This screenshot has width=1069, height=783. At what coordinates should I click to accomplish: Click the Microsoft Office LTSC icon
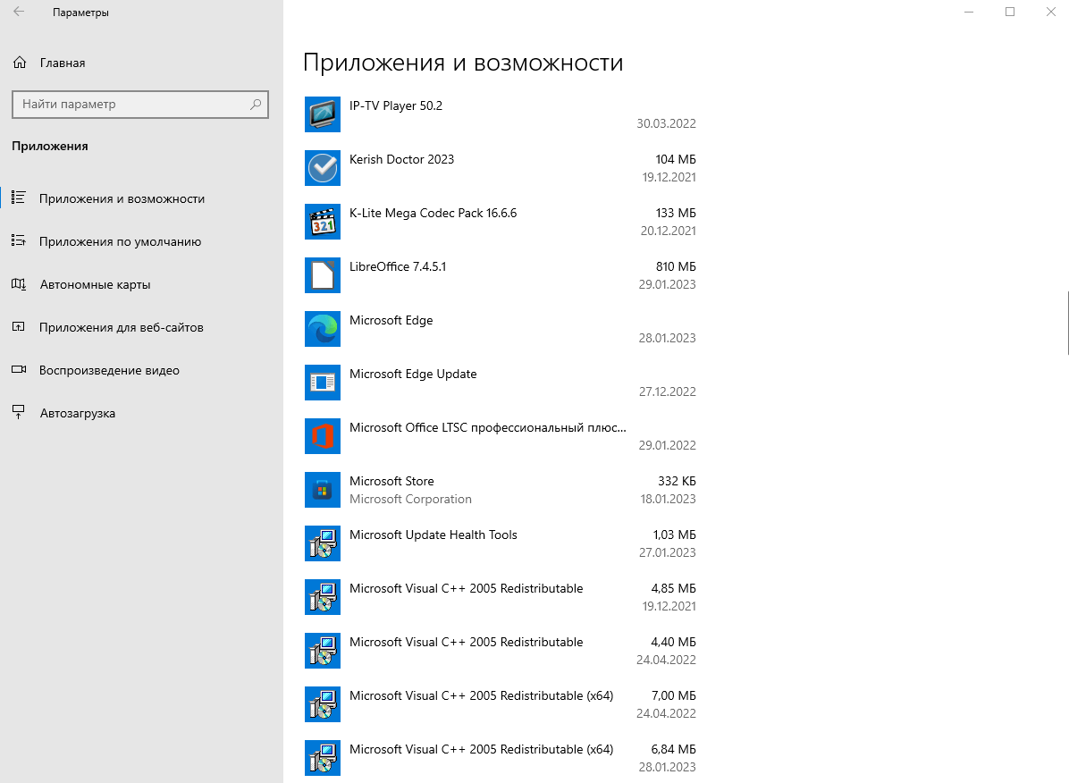(x=323, y=436)
